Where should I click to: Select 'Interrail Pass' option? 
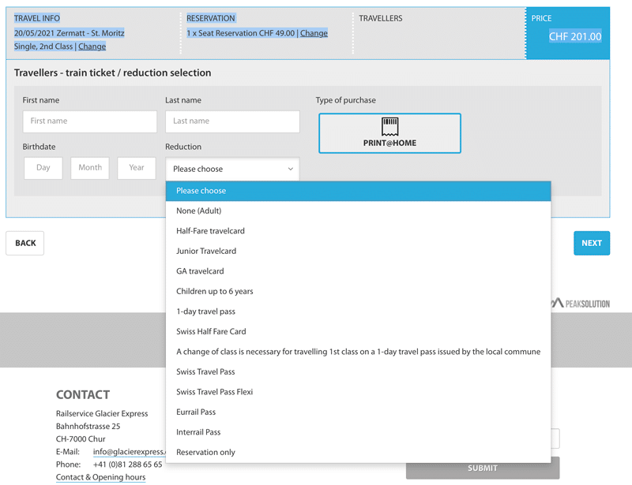[358, 432]
